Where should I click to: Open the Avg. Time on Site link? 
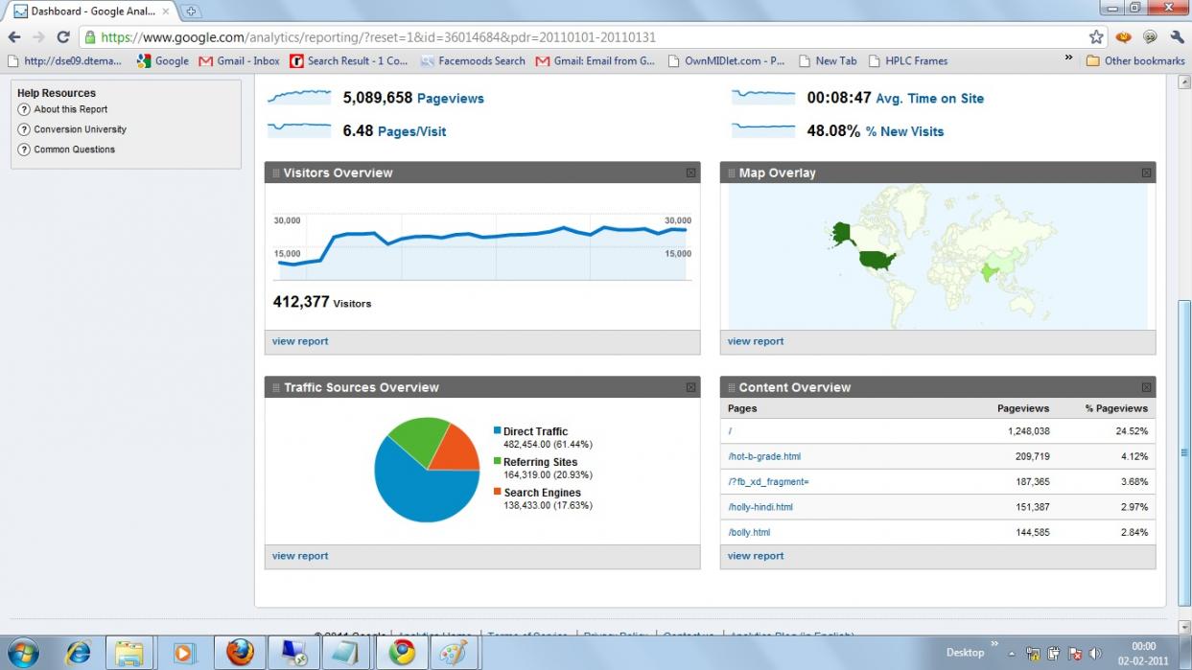coord(929,99)
